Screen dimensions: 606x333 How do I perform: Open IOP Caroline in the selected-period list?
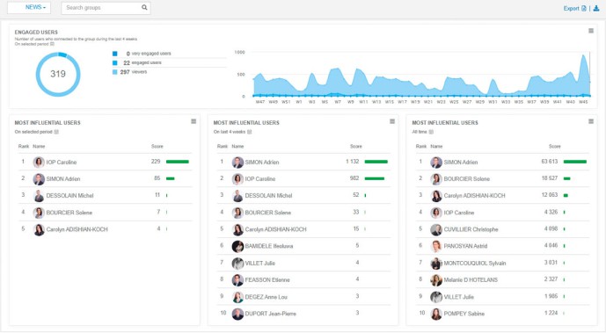coord(61,163)
